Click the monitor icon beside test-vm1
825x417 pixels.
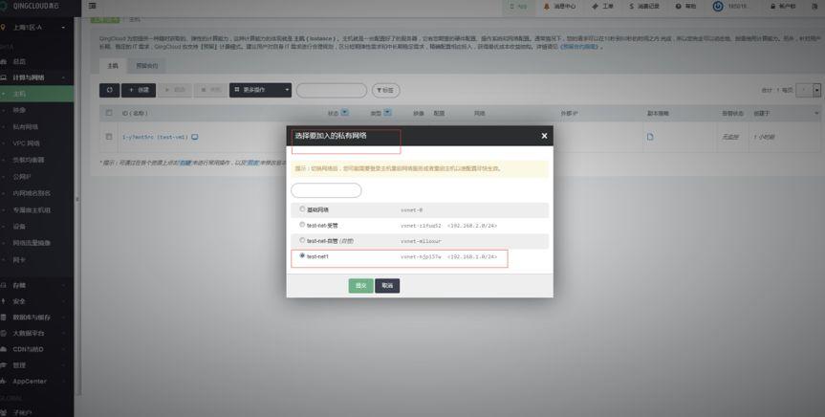pos(195,137)
